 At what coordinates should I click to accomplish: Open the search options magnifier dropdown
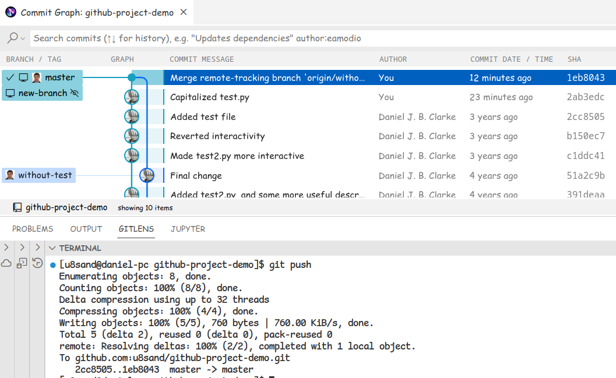point(16,38)
